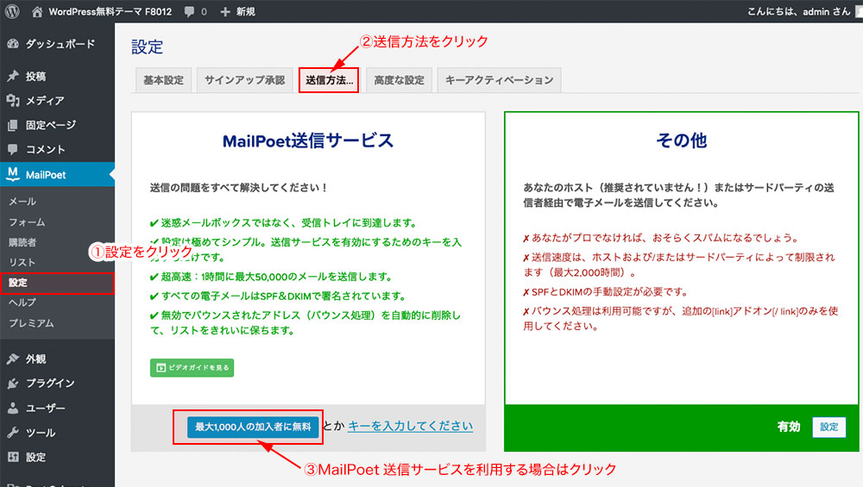Switch to the サインアップ承認 tab
863x487 pixels.
(x=245, y=80)
